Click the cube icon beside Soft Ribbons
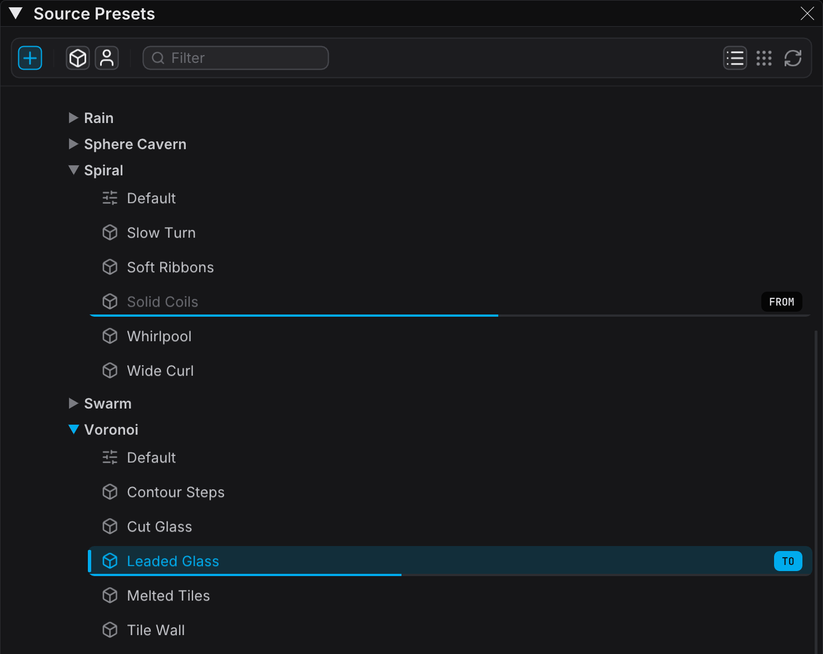Image resolution: width=823 pixels, height=654 pixels. (110, 267)
